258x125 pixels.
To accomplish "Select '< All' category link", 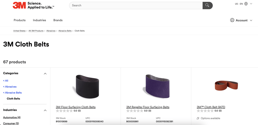I will pyautogui.click(x=6, y=81).
